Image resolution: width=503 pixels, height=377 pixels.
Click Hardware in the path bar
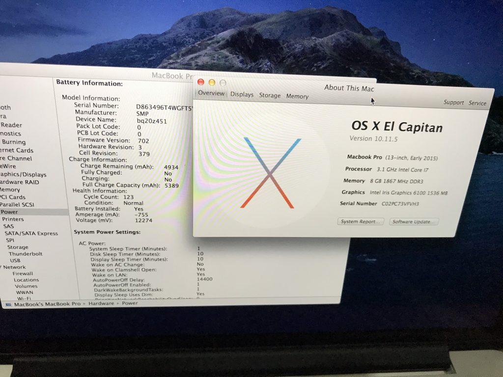coord(101,303)
